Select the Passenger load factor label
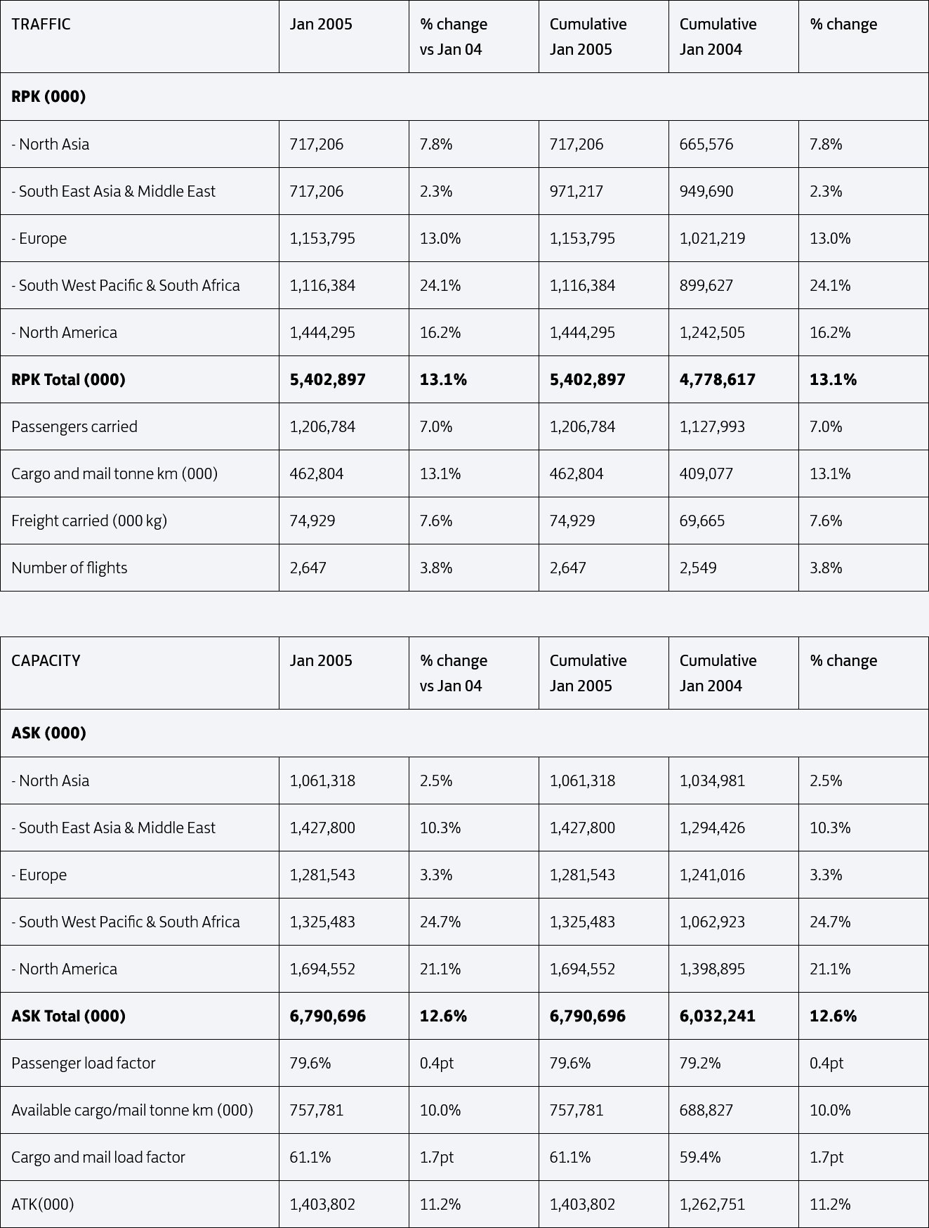This screenshot has width=929, height=1228. (x=84, y=1064)
